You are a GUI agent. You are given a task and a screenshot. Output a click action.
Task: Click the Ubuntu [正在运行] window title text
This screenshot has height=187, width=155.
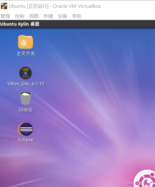click(x=55, y=6)
